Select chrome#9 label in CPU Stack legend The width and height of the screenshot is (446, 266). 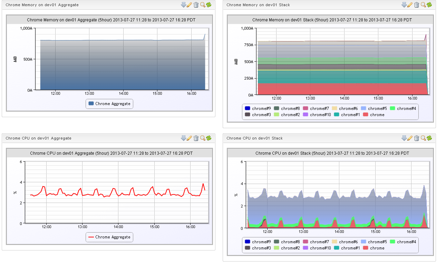[261, 242]
